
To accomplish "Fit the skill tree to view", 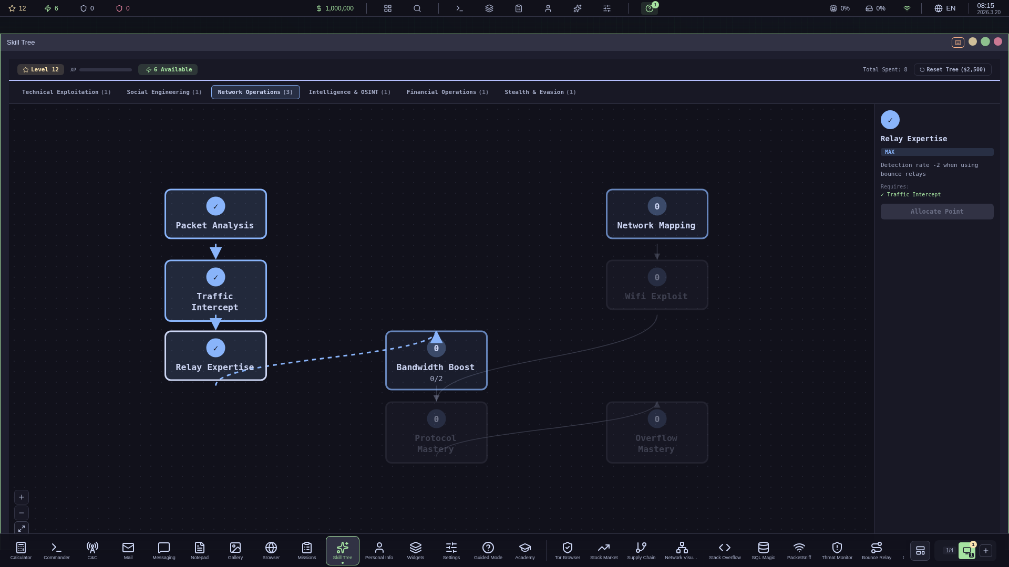I will click(x=22, y=528).
